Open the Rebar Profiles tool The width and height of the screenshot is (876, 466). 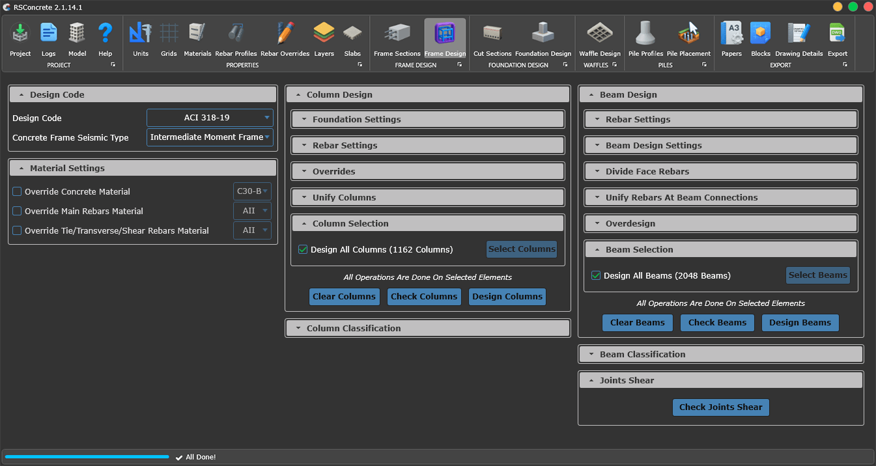236,34
